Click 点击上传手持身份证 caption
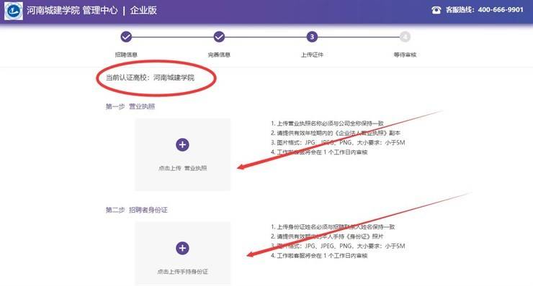 click(182, 272)
